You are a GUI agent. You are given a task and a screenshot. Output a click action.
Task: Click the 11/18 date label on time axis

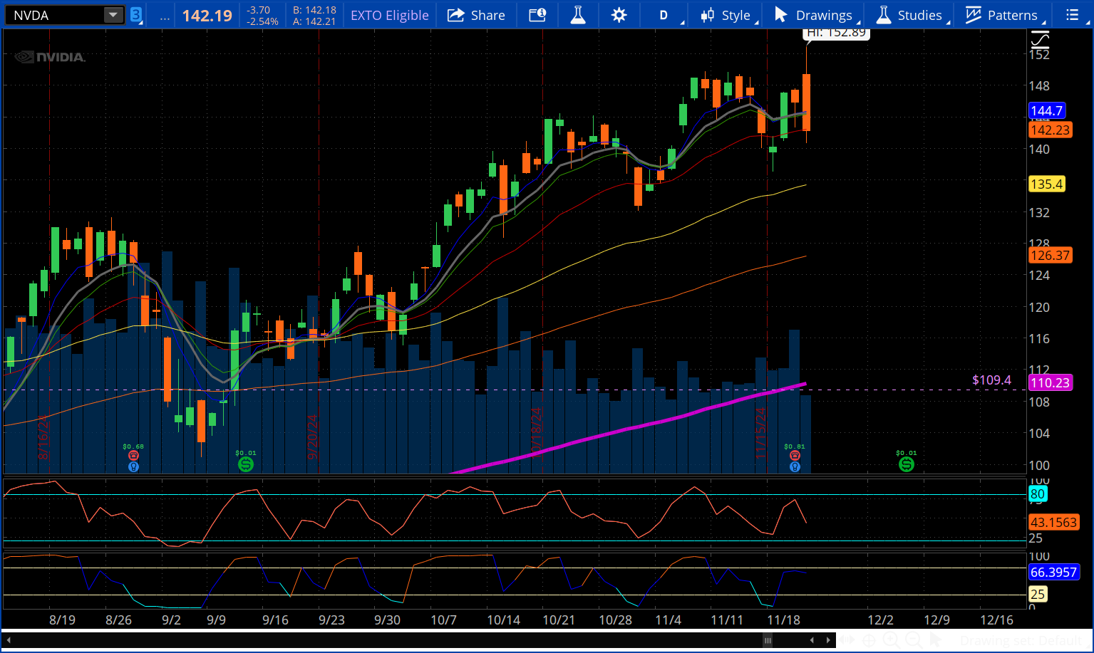click(783, 620)
